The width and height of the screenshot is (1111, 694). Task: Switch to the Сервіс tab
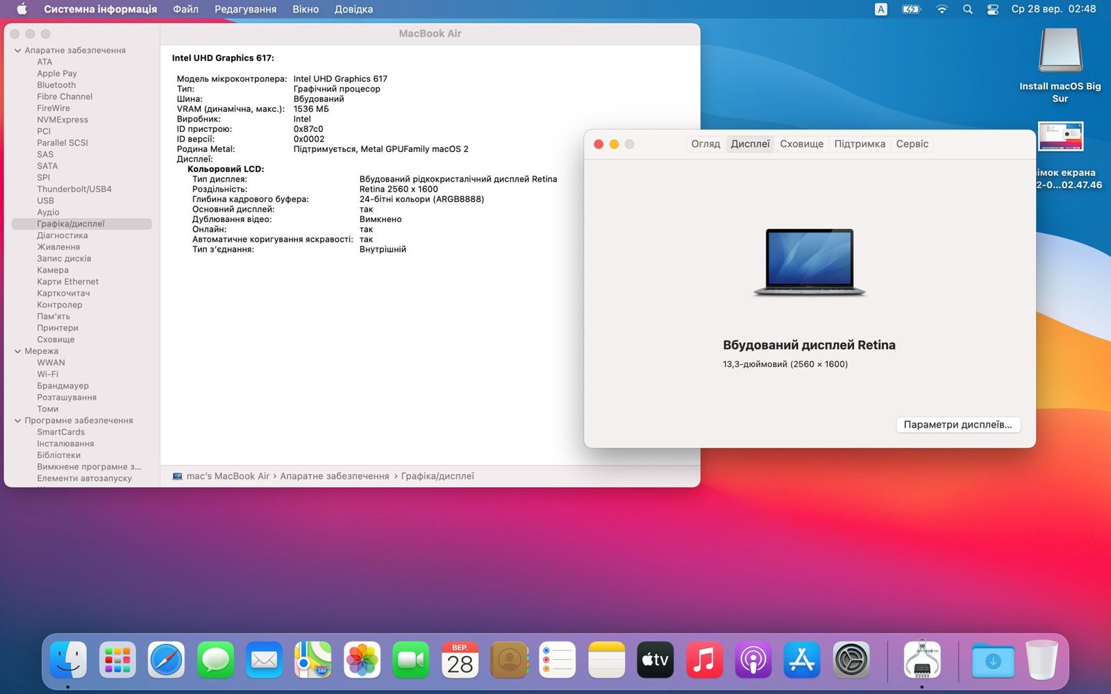(x=912, y=144)
